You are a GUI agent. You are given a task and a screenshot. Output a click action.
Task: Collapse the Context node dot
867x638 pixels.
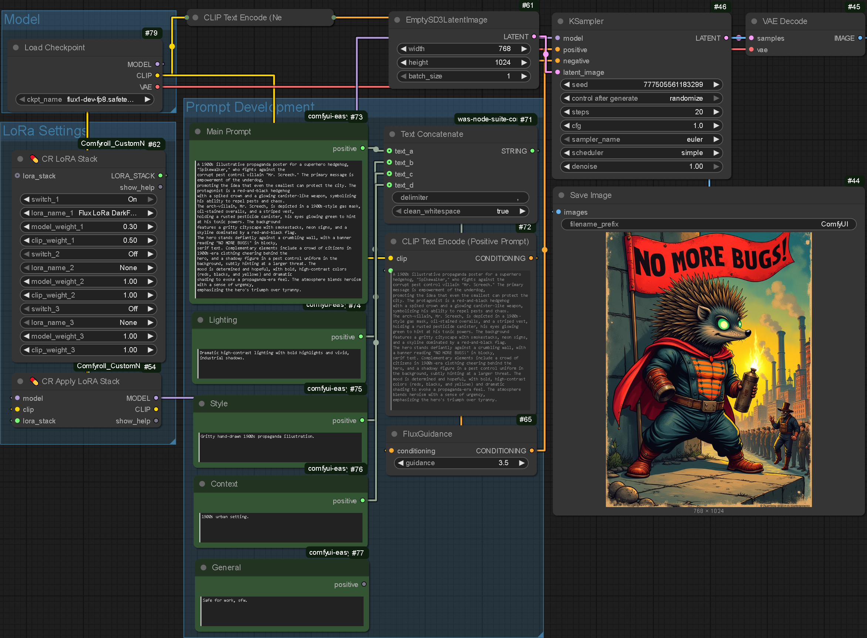202,484
